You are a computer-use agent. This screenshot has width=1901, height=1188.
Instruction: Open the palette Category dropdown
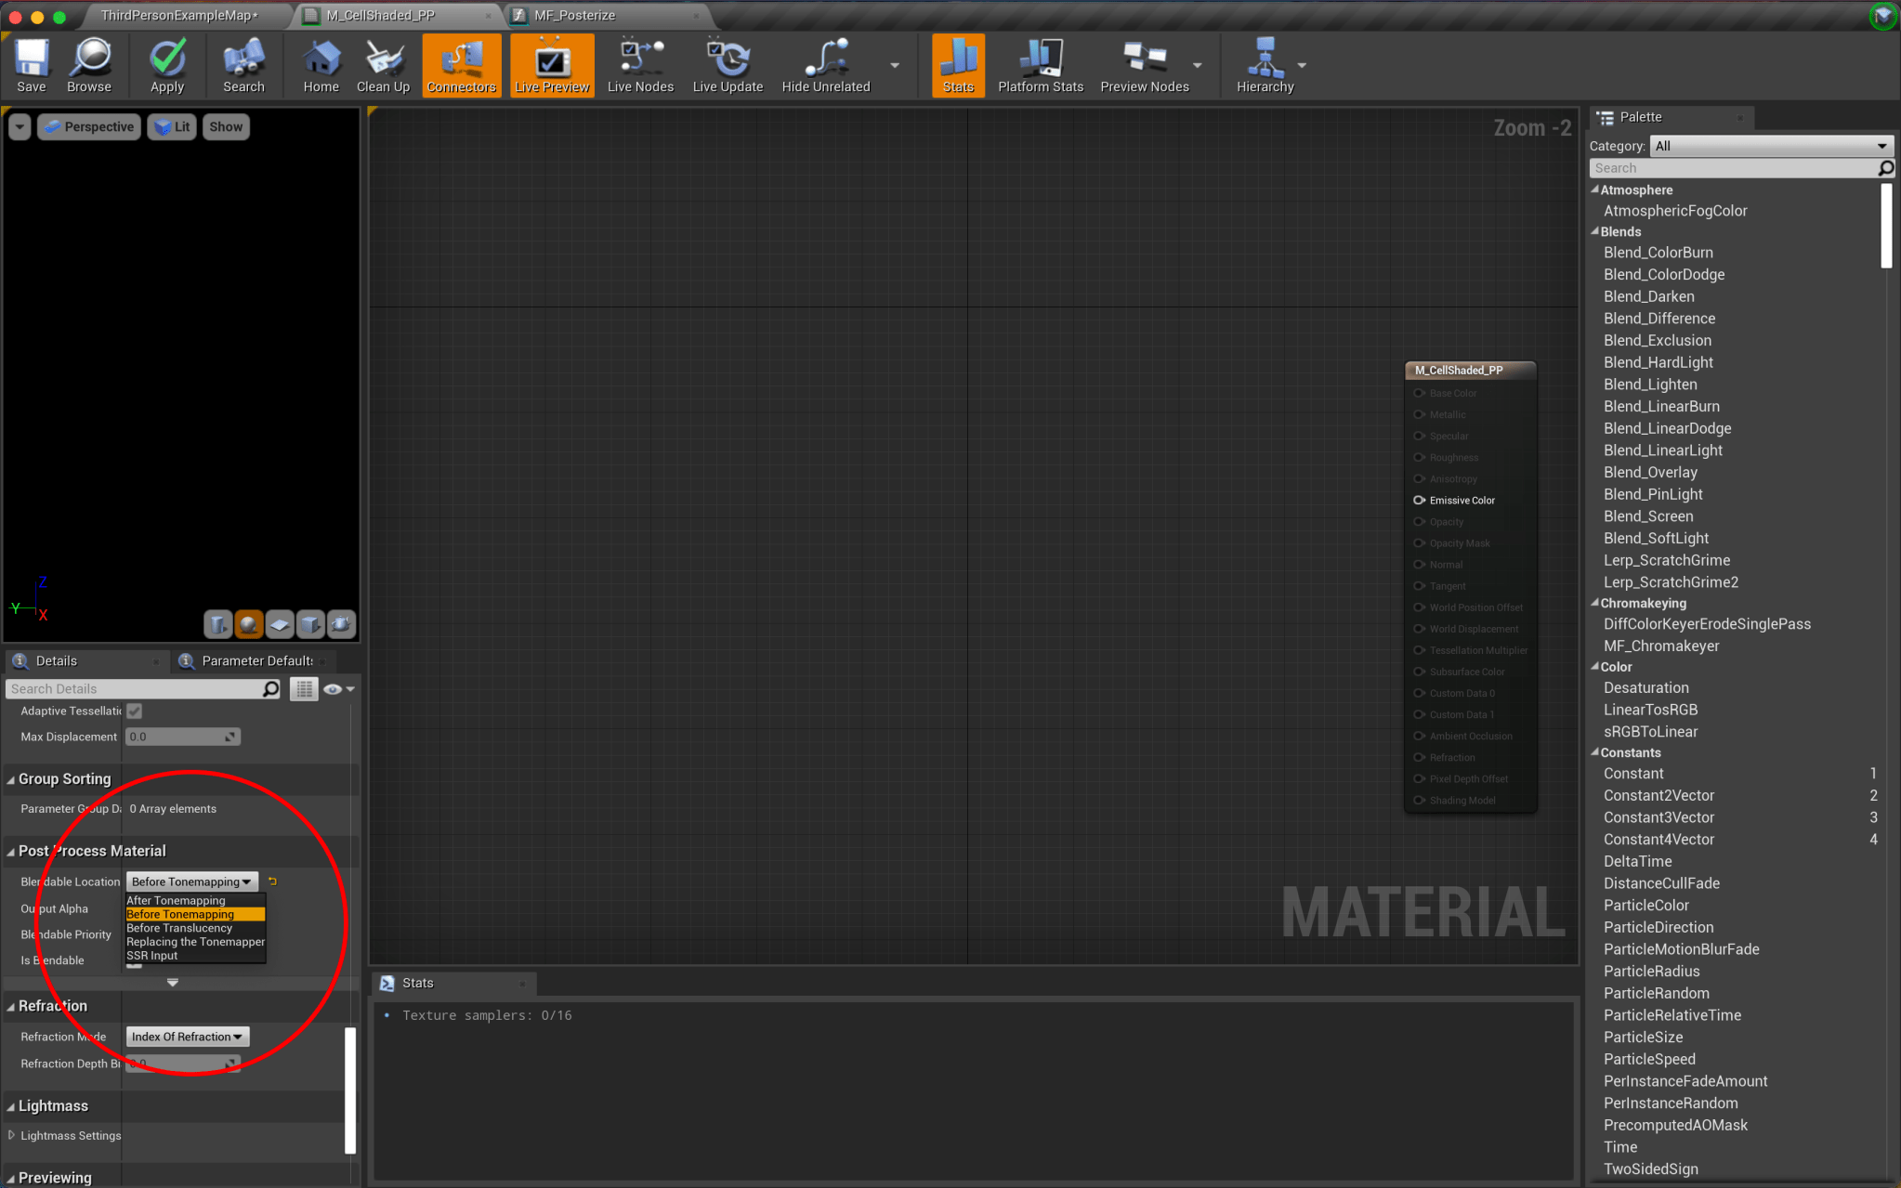click(1769, 146)
